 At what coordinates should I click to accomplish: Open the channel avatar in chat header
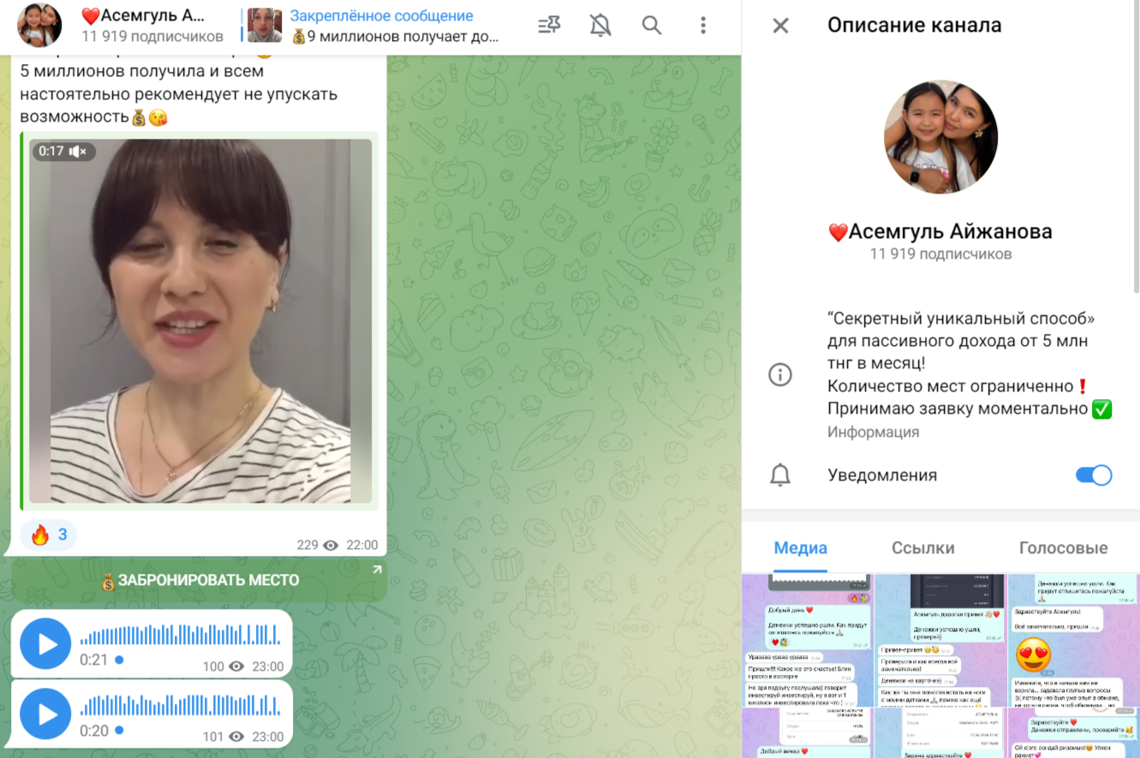[39, 26]
